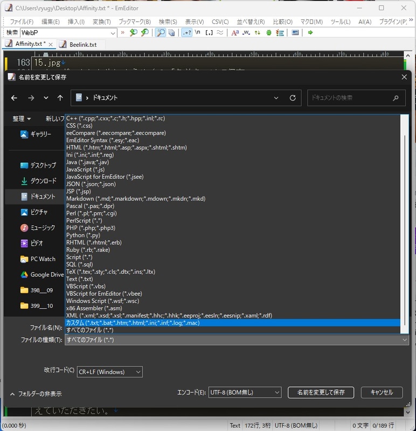
Task: Go up one folder with the up arrow
Action: (60, 98)
